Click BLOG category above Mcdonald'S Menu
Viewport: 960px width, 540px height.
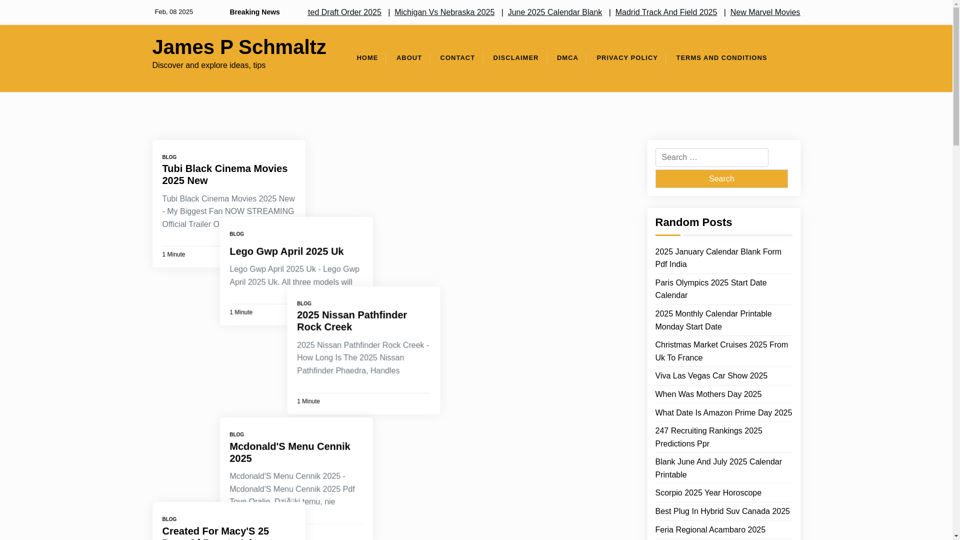(237, 434)
